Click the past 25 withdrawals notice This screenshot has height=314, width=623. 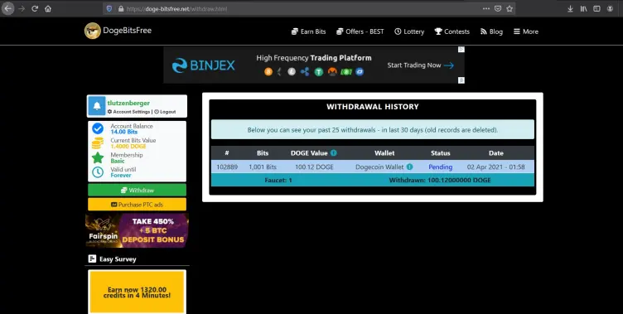pyautogui.click(x=373, y=129)
